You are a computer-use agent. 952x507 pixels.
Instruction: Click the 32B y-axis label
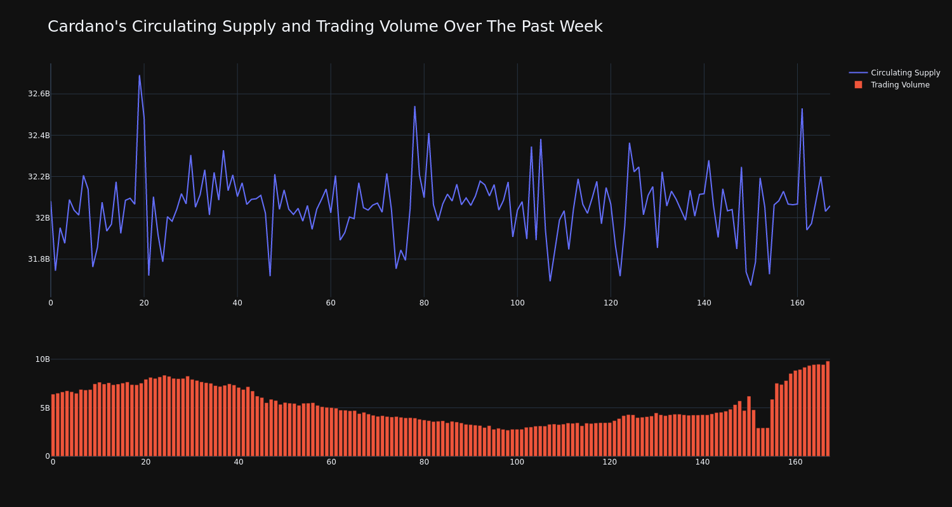click(x=42, y=217)
